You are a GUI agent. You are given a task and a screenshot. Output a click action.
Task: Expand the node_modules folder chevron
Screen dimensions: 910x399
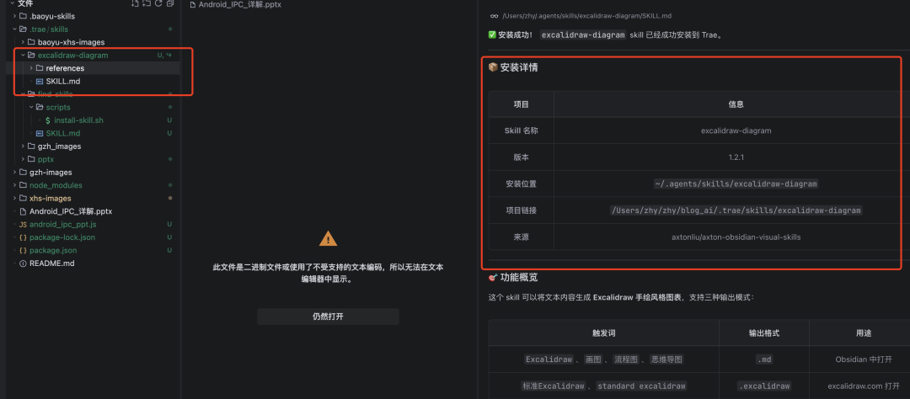(14, 185)
